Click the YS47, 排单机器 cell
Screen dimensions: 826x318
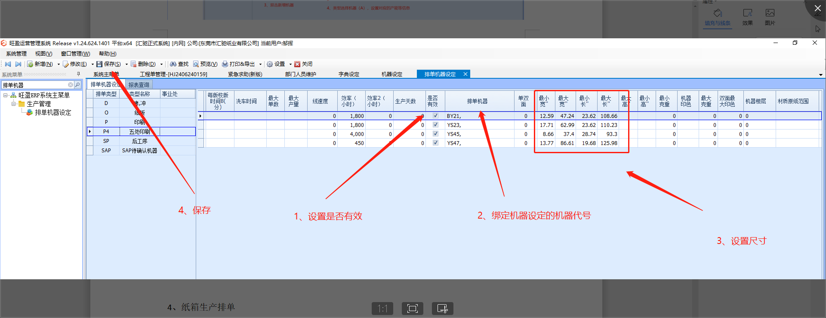[x=480, y=143]
